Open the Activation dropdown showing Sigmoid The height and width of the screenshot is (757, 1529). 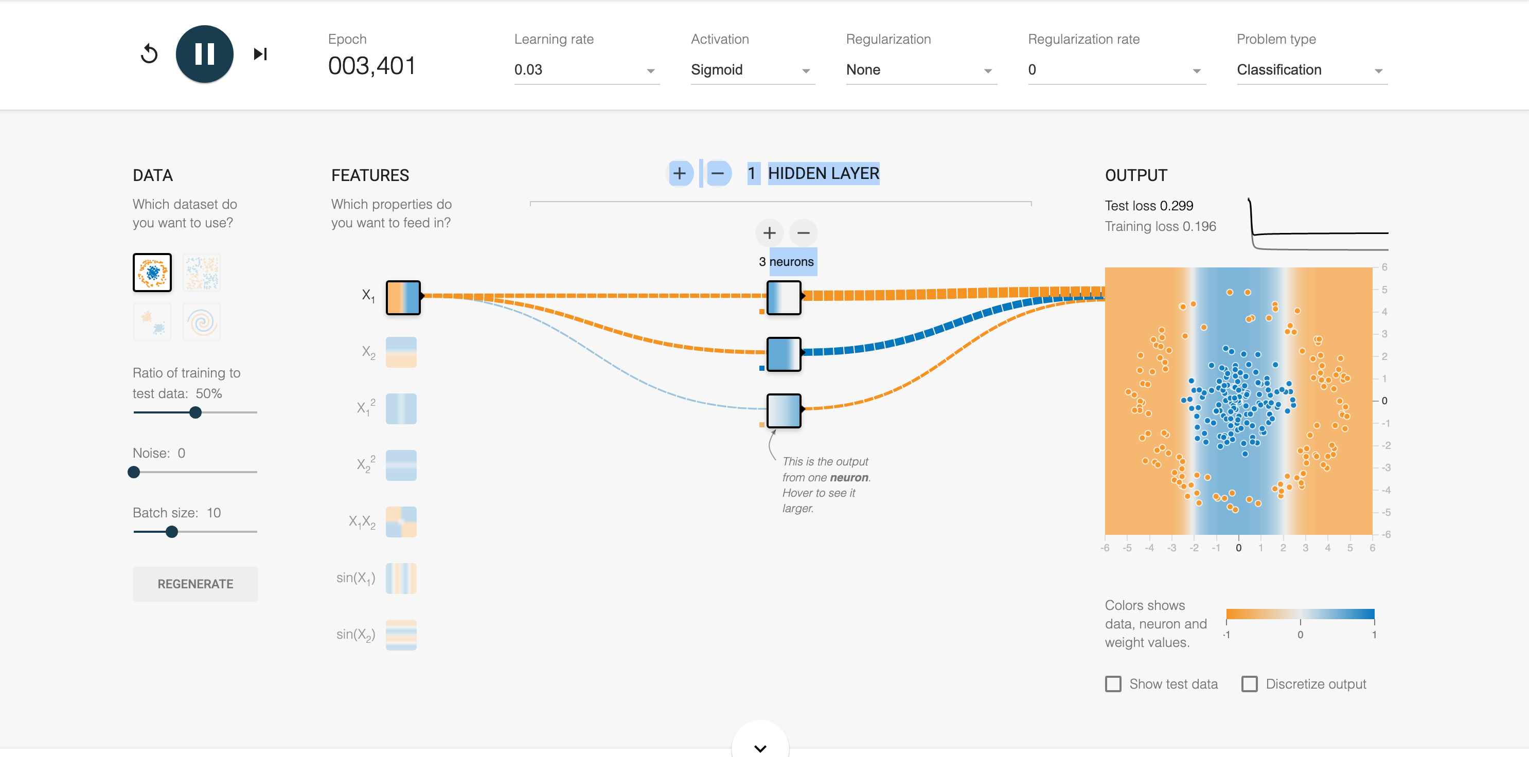[x=752, y=70]
